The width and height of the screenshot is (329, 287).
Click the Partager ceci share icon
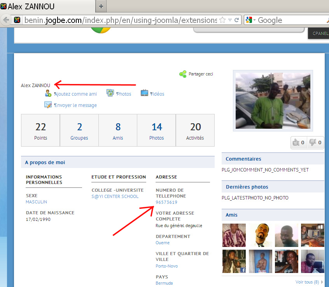click(x=183, y=74)
